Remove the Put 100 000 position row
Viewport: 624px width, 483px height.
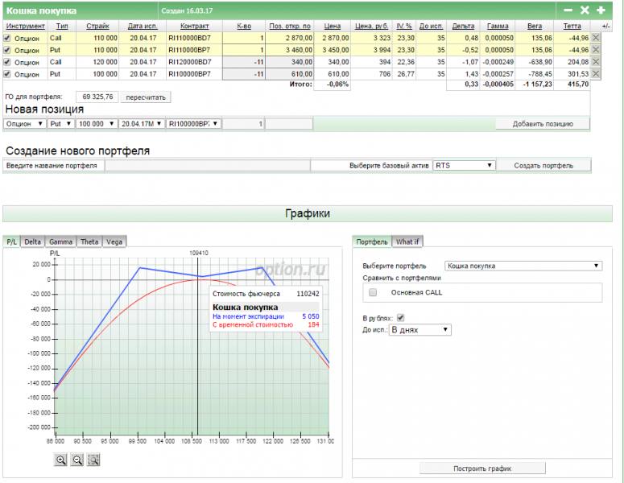[596, 74]
